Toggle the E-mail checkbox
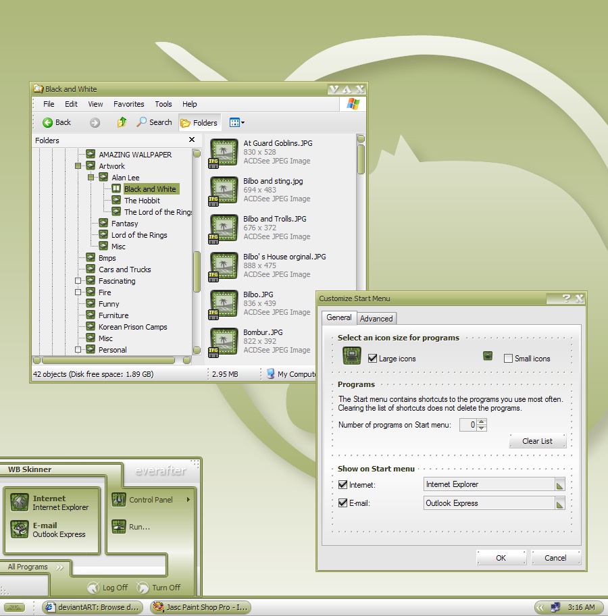This screenshot has width=608, height=616. pyautogui.click(x=343, y=503)
